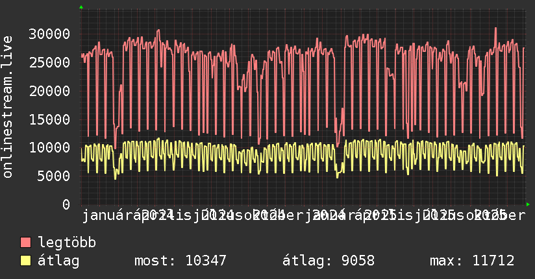Click the 15000 y-axis label
The image size is (535, 279).
point(49,119)
